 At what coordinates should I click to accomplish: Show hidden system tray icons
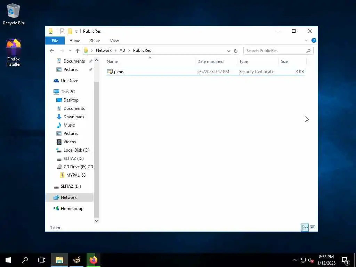click(x=294, y=260)
